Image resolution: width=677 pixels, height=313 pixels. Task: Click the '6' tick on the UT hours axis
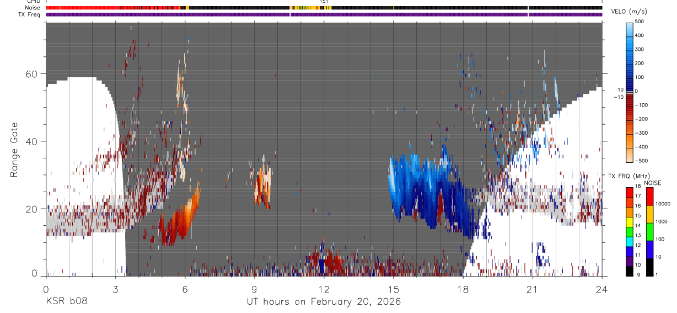tap(185, 289)
